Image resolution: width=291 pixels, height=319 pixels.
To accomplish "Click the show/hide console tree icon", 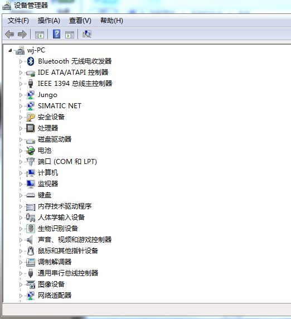I will click(x=40, y=35).
